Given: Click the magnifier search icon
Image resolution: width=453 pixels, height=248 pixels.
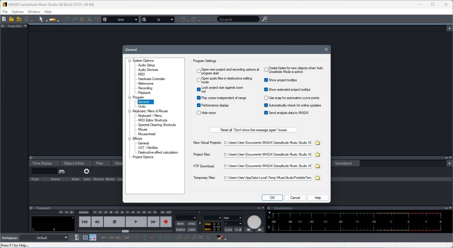Looking at the screenshot, I should click(264, 19).
